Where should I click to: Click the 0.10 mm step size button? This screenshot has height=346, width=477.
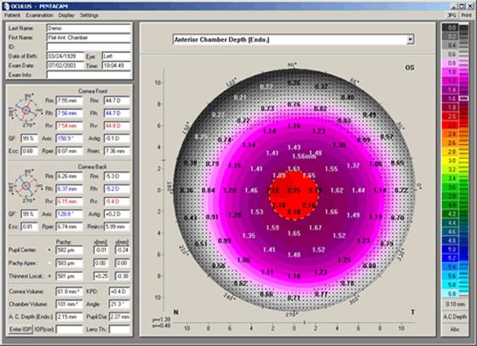(x=455, y=304)
